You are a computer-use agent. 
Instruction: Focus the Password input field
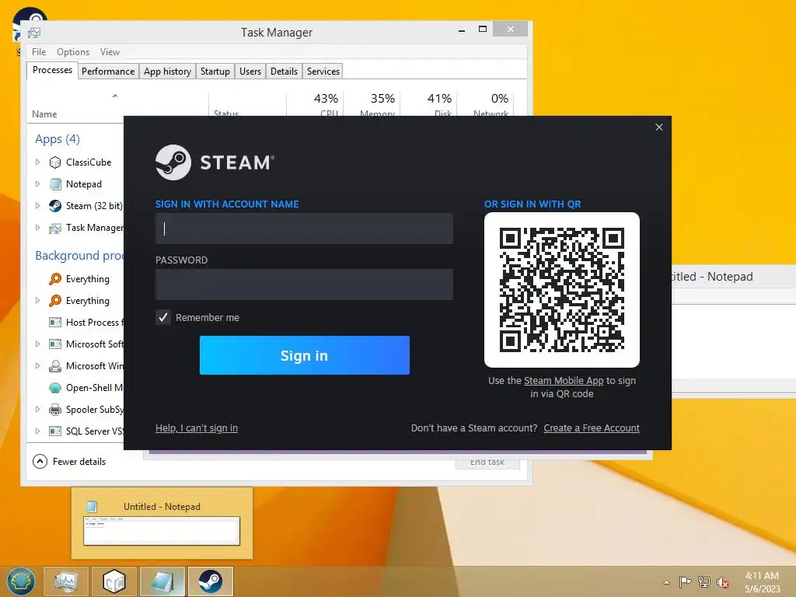[x=304, y=285]
